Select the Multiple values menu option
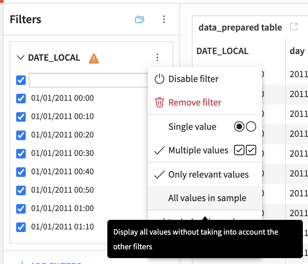The width and height of the screenshot is (308, 264). 205,150
